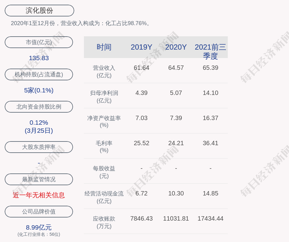
Task: Click the 最新监管情况 label button
Action: [39, 179]
